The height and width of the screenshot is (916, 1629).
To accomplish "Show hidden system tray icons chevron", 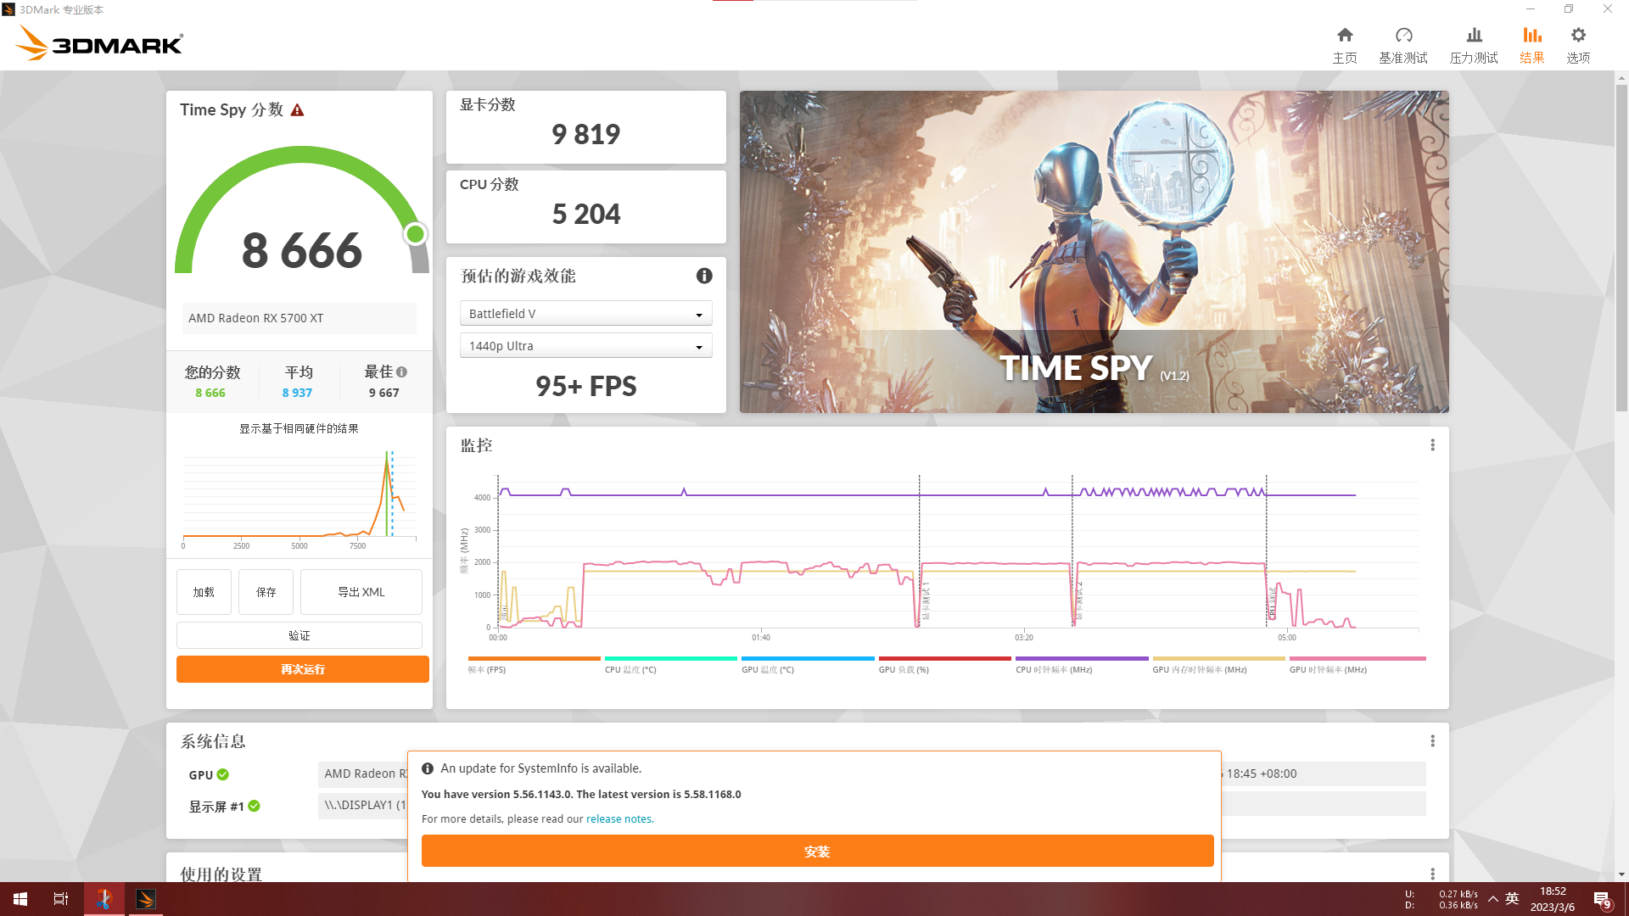I will pyautogui.click(x=1492, y=898).
